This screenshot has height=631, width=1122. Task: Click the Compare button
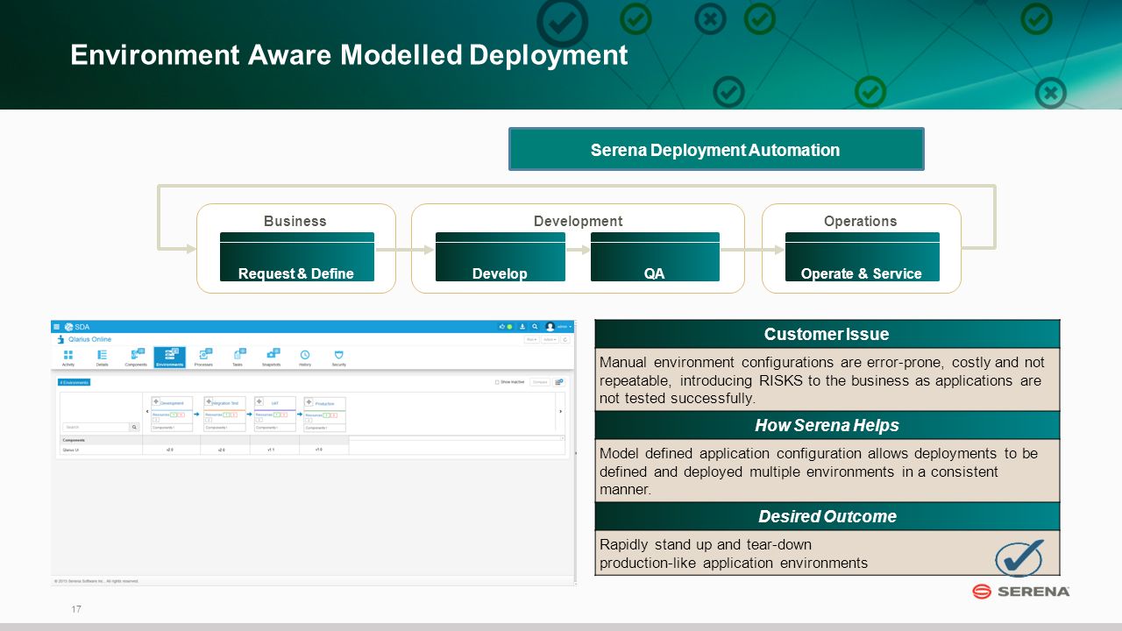point(540,382)
